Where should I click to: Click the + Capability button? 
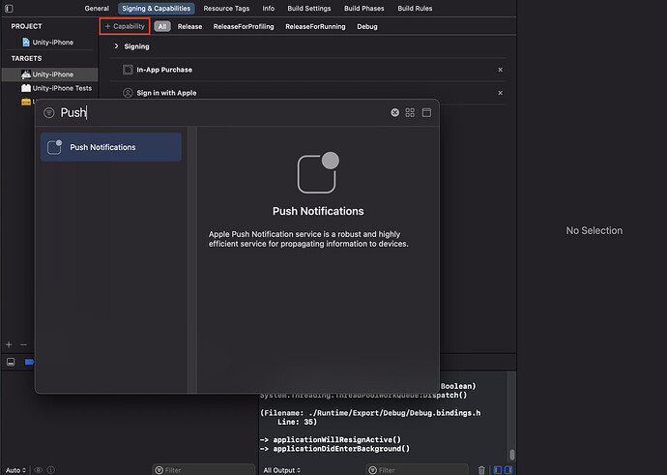[125, 26]
